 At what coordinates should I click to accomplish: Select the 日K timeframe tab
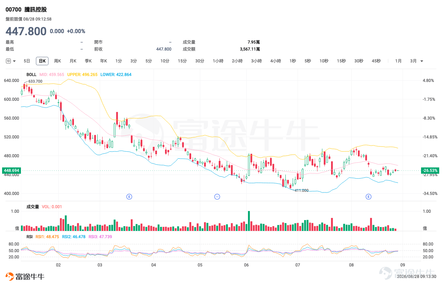click(42, 61)
